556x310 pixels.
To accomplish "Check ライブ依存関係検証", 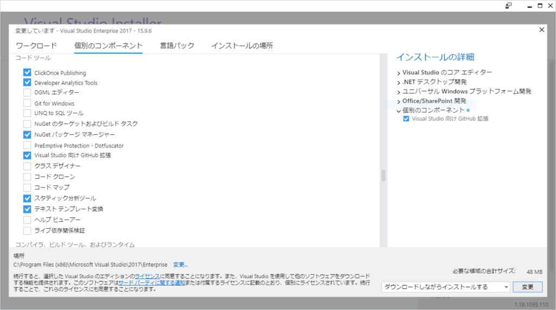I will click(x=27, y=231).
